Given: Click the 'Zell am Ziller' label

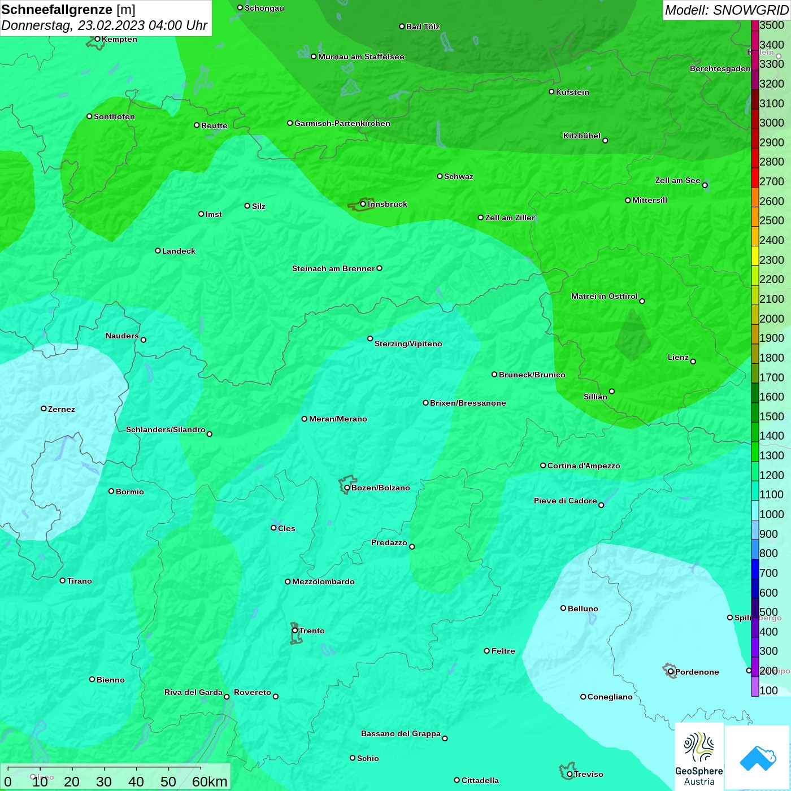Looking at the screenshot, I should (x=510, y=218).
